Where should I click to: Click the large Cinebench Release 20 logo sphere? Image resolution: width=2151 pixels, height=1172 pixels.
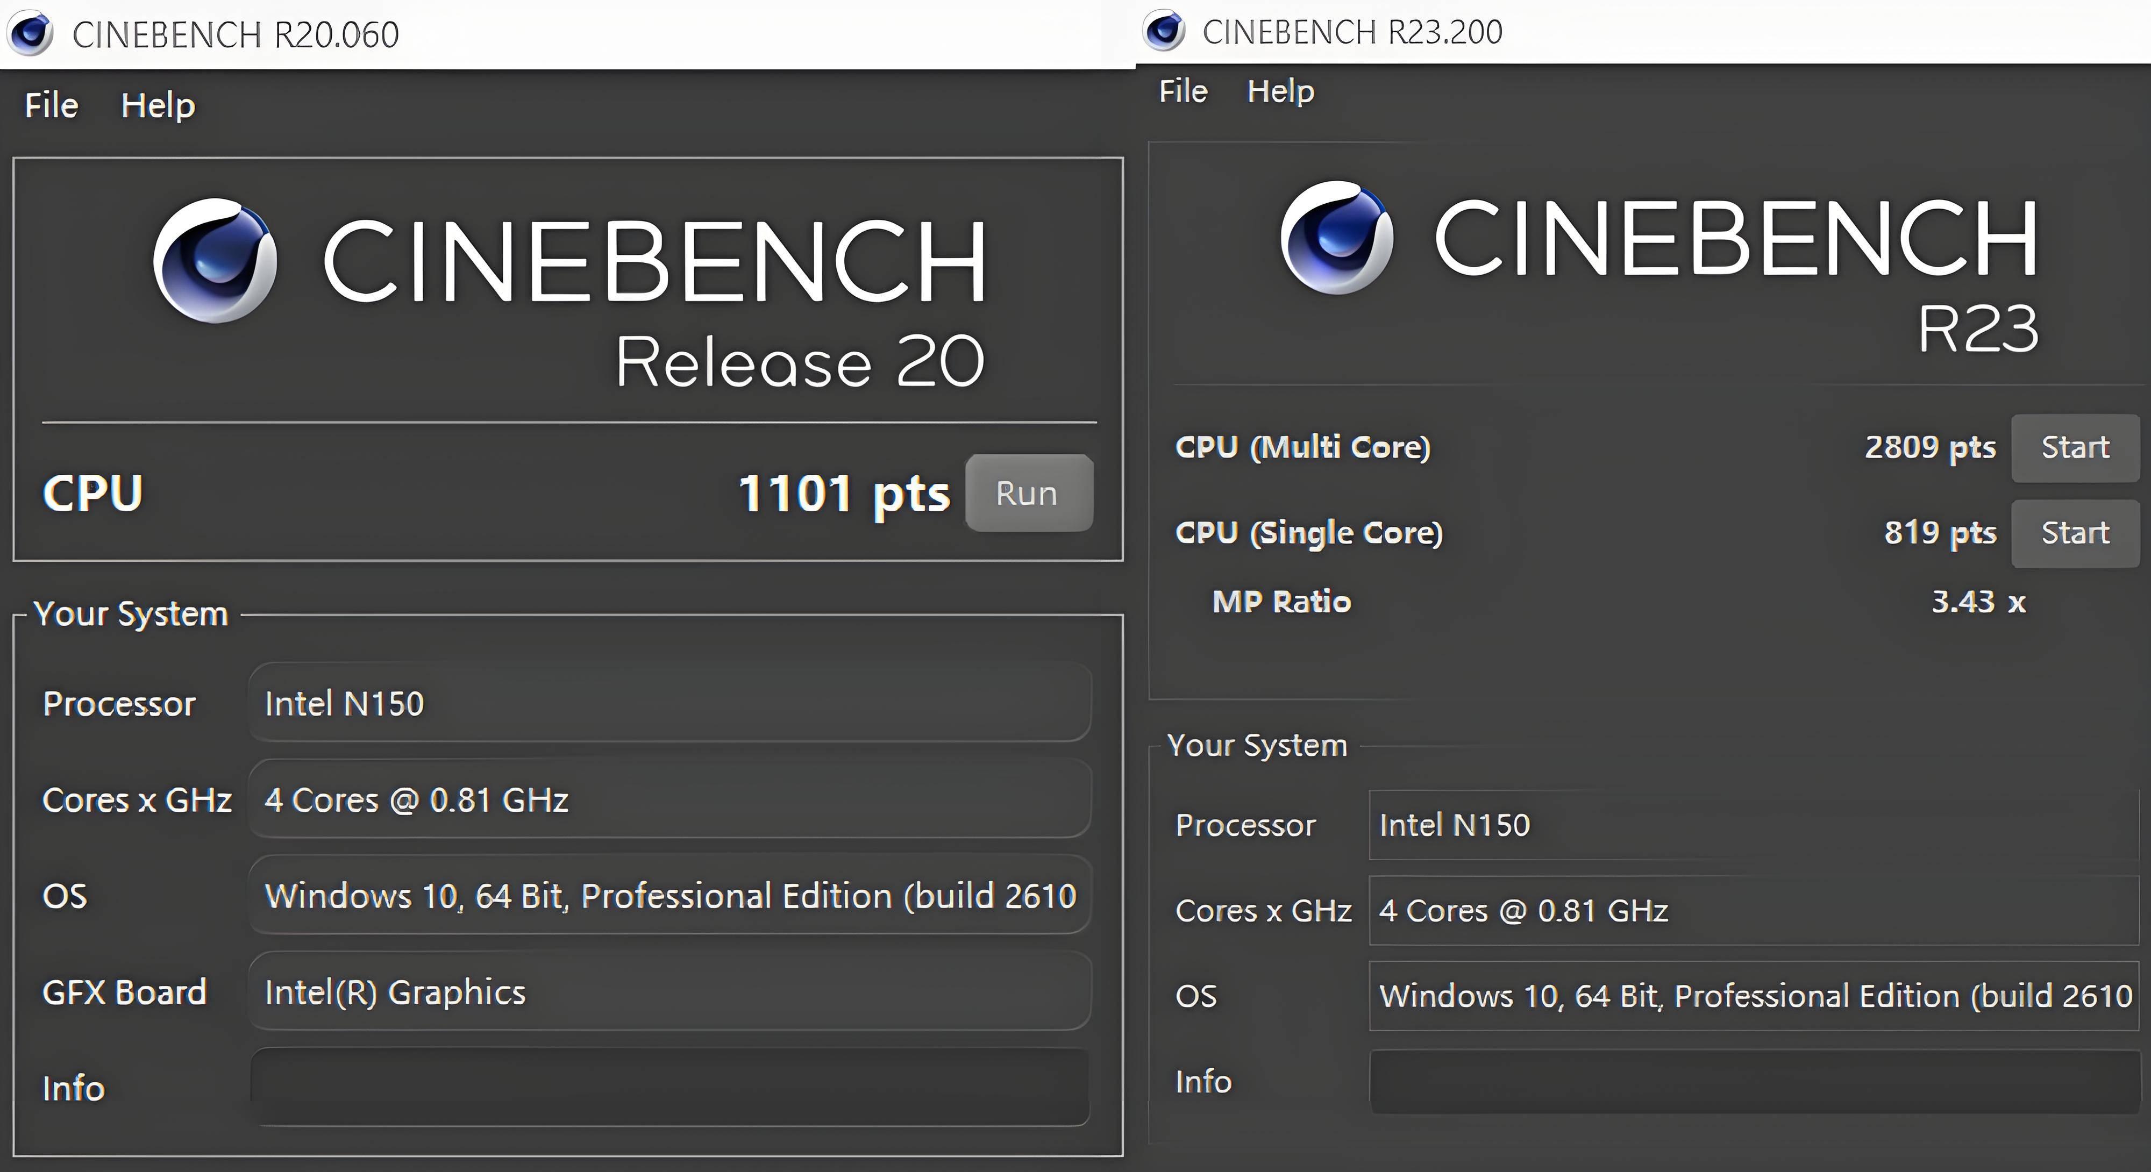coord(215,260)
